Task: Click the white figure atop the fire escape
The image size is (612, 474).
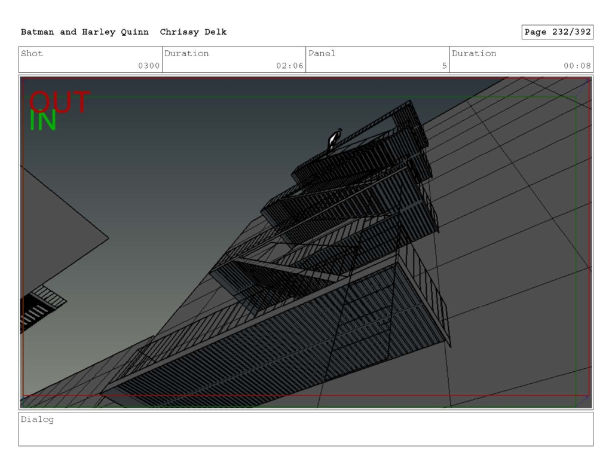Action: pyautogui.click(x=334, y=140)
